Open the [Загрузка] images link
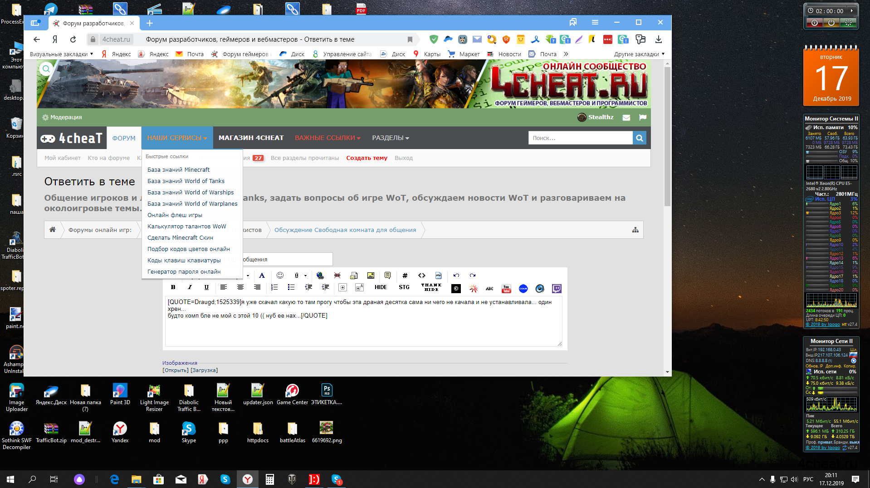Screen dimensions: 870x488 [204, 370]
